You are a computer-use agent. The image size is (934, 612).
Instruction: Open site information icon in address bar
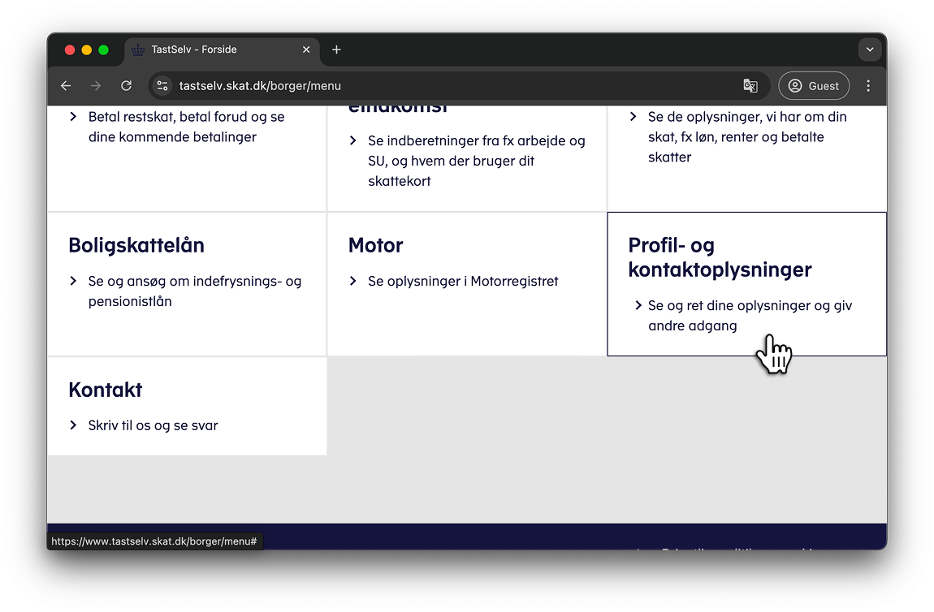click(162, 86)
